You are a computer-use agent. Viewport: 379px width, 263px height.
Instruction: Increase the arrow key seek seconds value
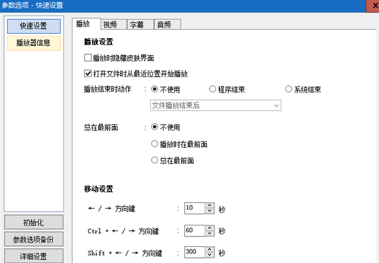tap(210, 205)
